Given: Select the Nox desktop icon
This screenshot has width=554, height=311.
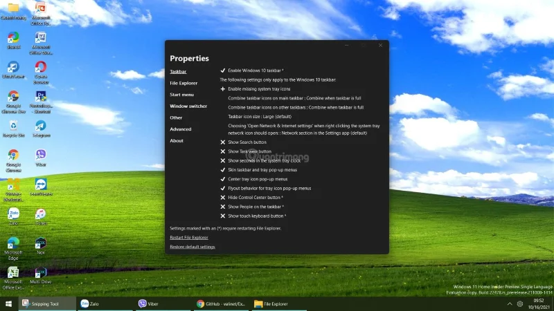Looking at the screenshot, I should [41, 246].
